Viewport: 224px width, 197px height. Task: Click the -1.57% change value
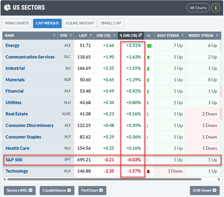[x=134, y=171]
